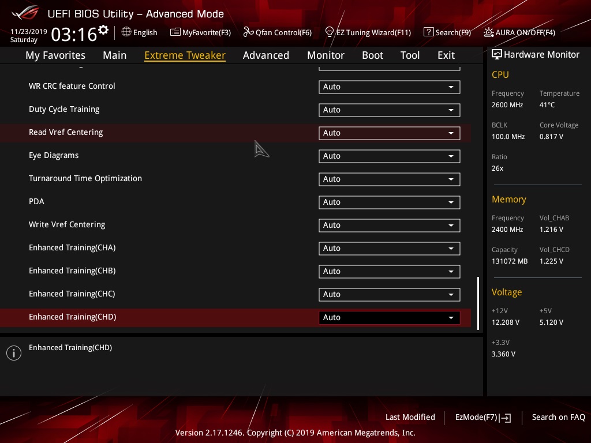This screenshot has height=443, width=591.
Task: Switch to Exit tab
Action: (x=446, y=55)
